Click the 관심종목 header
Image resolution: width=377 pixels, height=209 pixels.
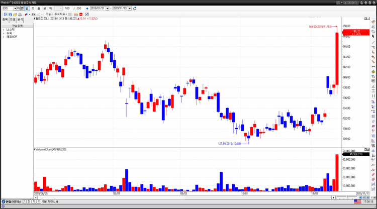[17, 26]
